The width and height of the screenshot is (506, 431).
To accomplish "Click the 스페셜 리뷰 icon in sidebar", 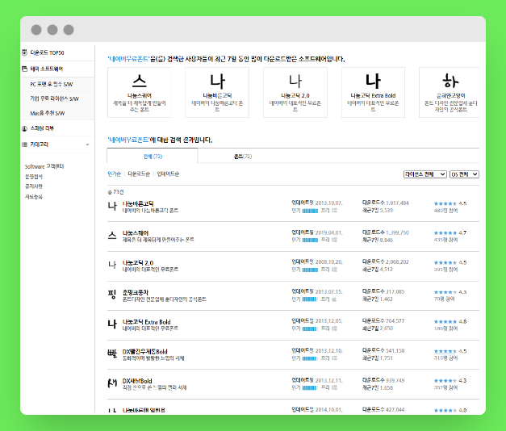I will tap(24, 128).
